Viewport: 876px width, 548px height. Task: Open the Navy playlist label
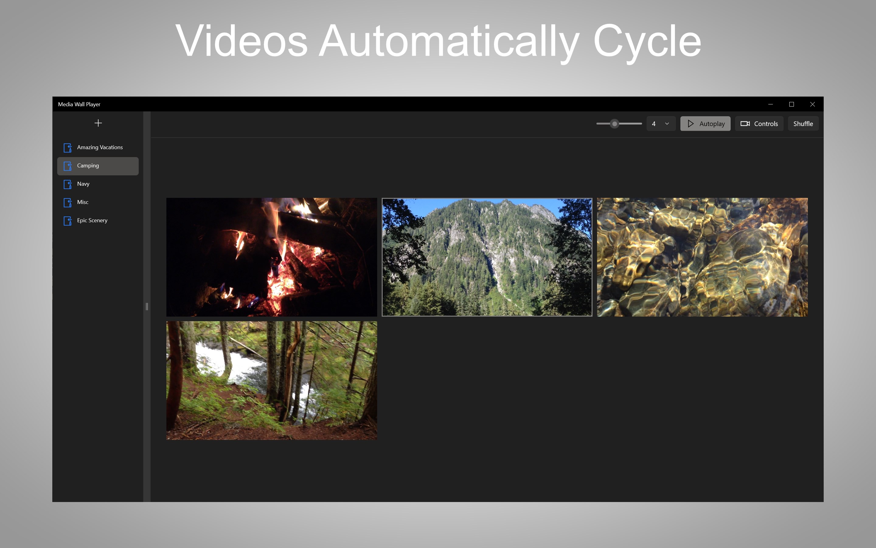click(x=83, y=184)
